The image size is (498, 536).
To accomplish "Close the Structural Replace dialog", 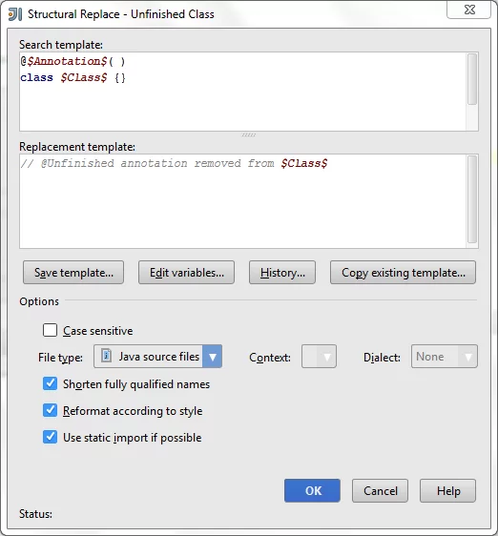I will [x=469, y=10].
